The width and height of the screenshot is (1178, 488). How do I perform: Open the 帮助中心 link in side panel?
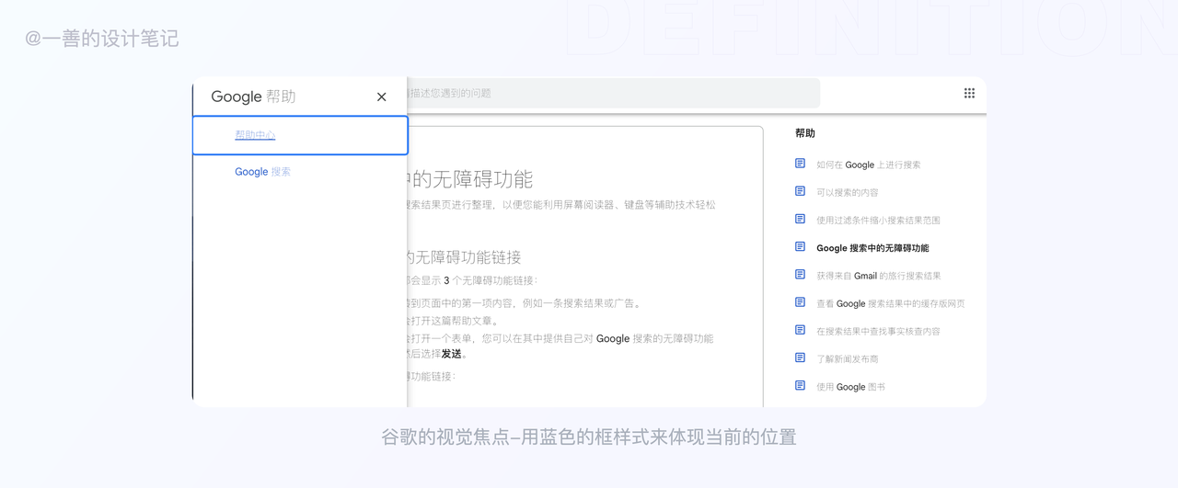[255, 135]
